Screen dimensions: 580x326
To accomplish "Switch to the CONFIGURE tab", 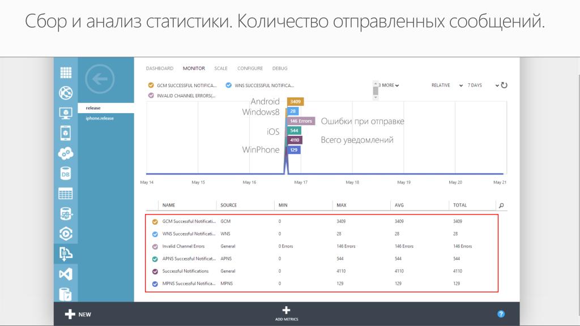I will (250, 68).
